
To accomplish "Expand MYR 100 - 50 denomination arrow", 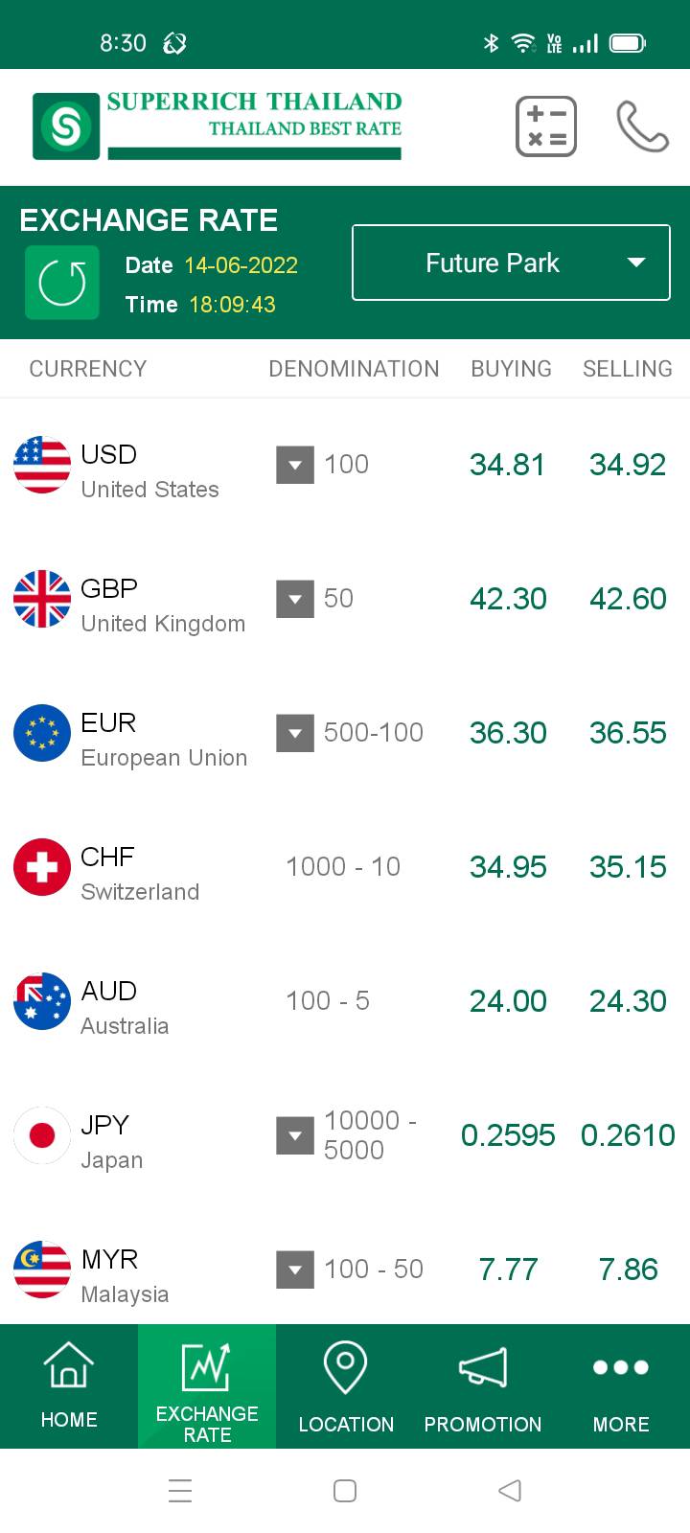I will tap(295, 1270).
